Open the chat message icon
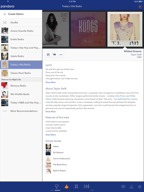The width and height of the screenshot is (144, 192). [x=123, y=186]
